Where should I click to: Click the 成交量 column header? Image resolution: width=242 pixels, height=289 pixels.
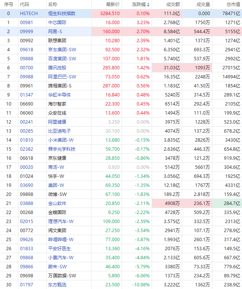click(203, 5)
